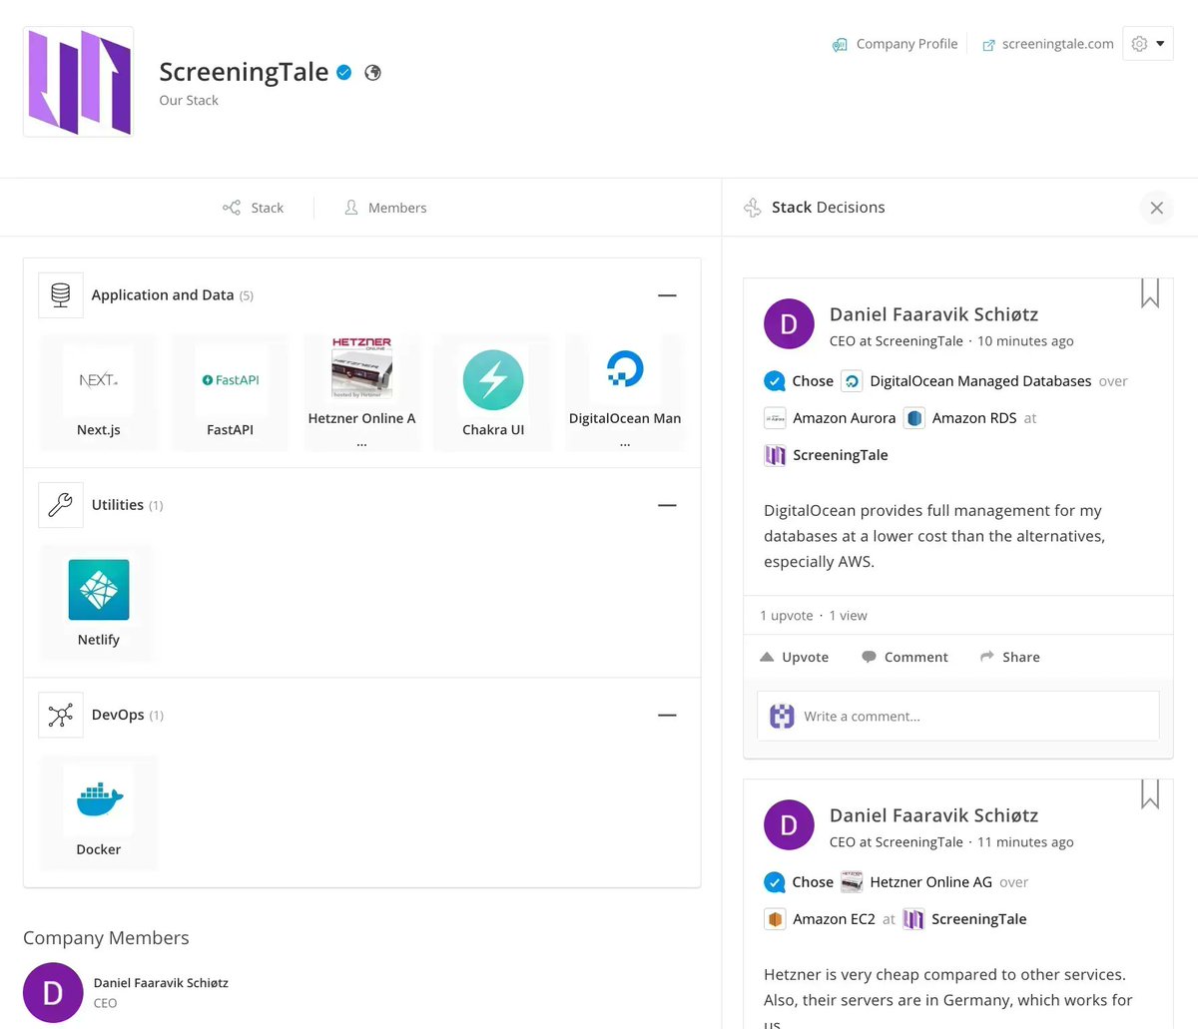
Task: Open the DigitalOcean Managed Databases tile
Action: click(625, 393)
